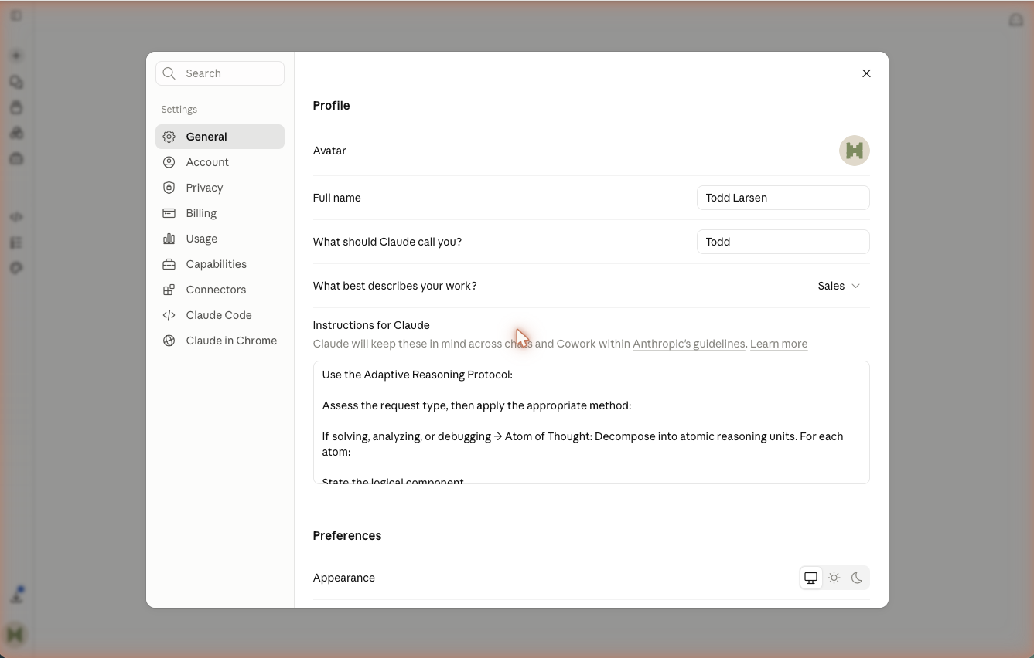Go to the Privacy settings page
The image size is (1034, 658).
click(x=220, y=188)
